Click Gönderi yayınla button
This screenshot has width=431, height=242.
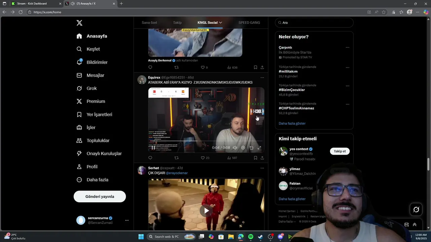100,197
